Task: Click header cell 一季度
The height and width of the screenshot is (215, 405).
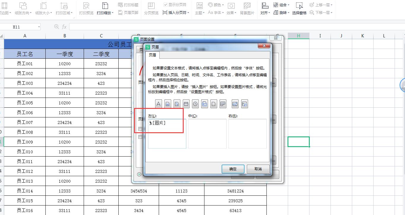Action: click(65, 54)
